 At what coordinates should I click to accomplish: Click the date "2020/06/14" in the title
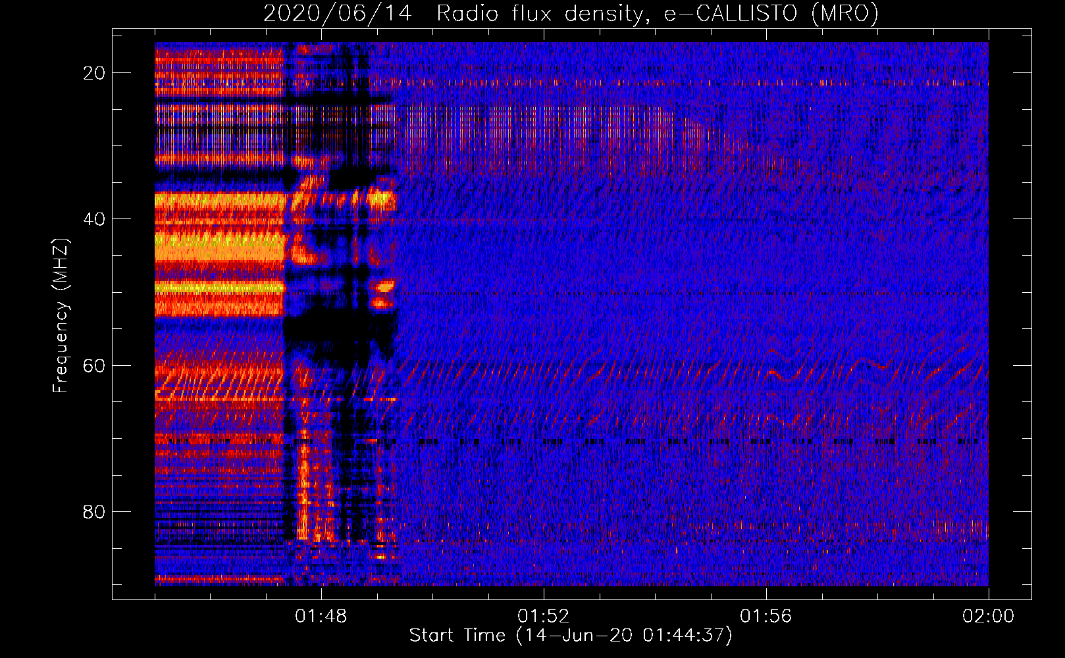[x=338, y=14]
